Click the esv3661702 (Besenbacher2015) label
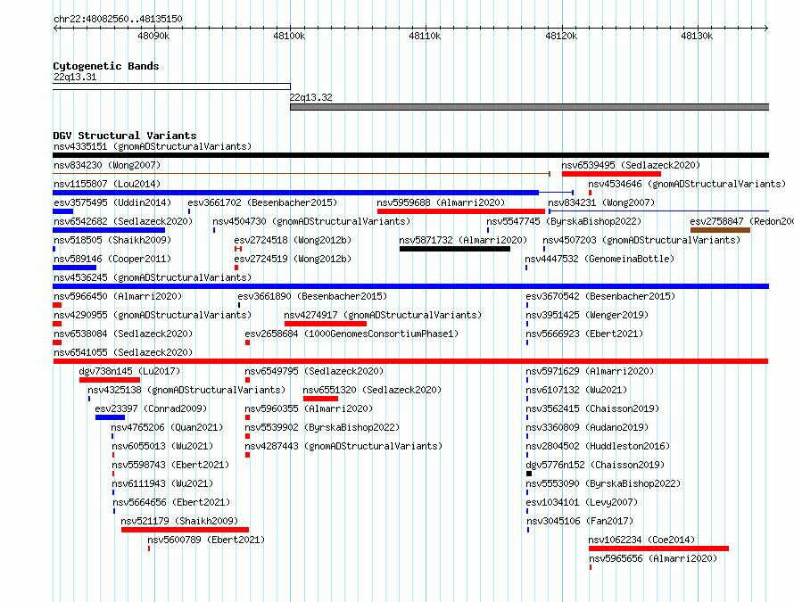This screenshot has width=794, height=602. point(262,202)
